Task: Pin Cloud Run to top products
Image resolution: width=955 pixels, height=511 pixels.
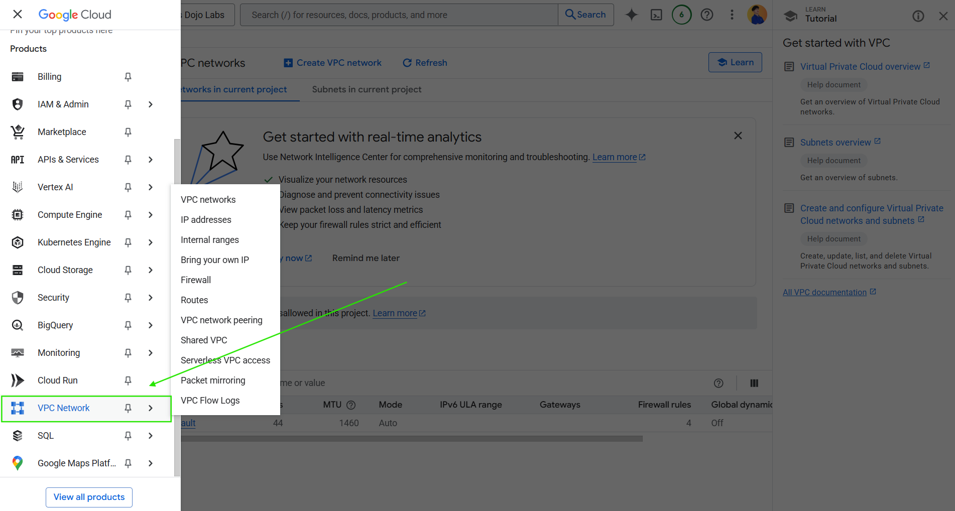Action: [x=128, y=380]
